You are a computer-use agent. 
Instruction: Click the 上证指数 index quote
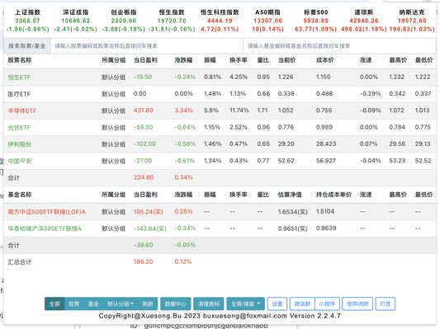pos(27,21)
